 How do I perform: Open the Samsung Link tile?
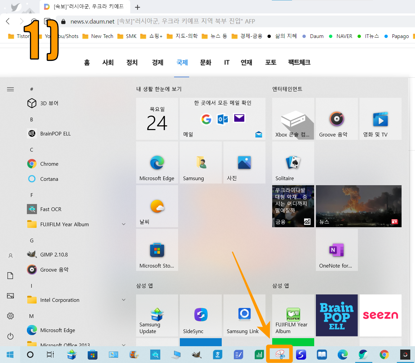244,316
